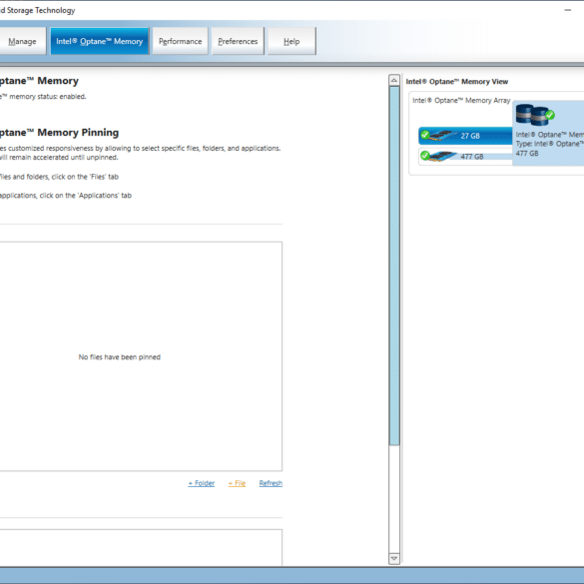Click green check on 477 GB device
The image size is (584, 584).
[x=425, y=155]
